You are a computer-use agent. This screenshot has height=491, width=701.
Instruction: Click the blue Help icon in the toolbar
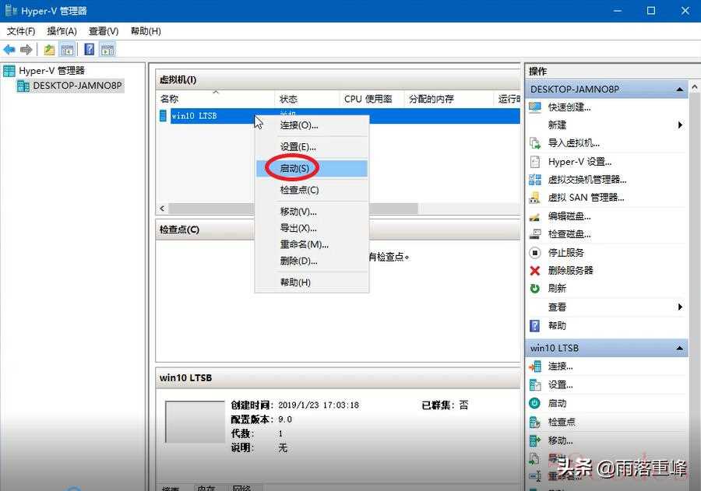89,50
